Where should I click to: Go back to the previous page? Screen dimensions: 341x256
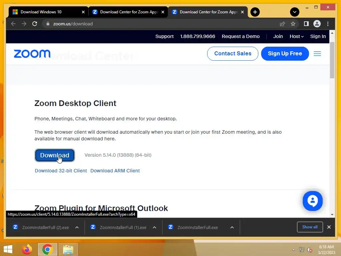point(13,24)
